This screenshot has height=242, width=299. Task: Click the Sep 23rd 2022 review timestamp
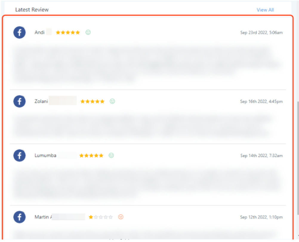(x=261, y=33)
